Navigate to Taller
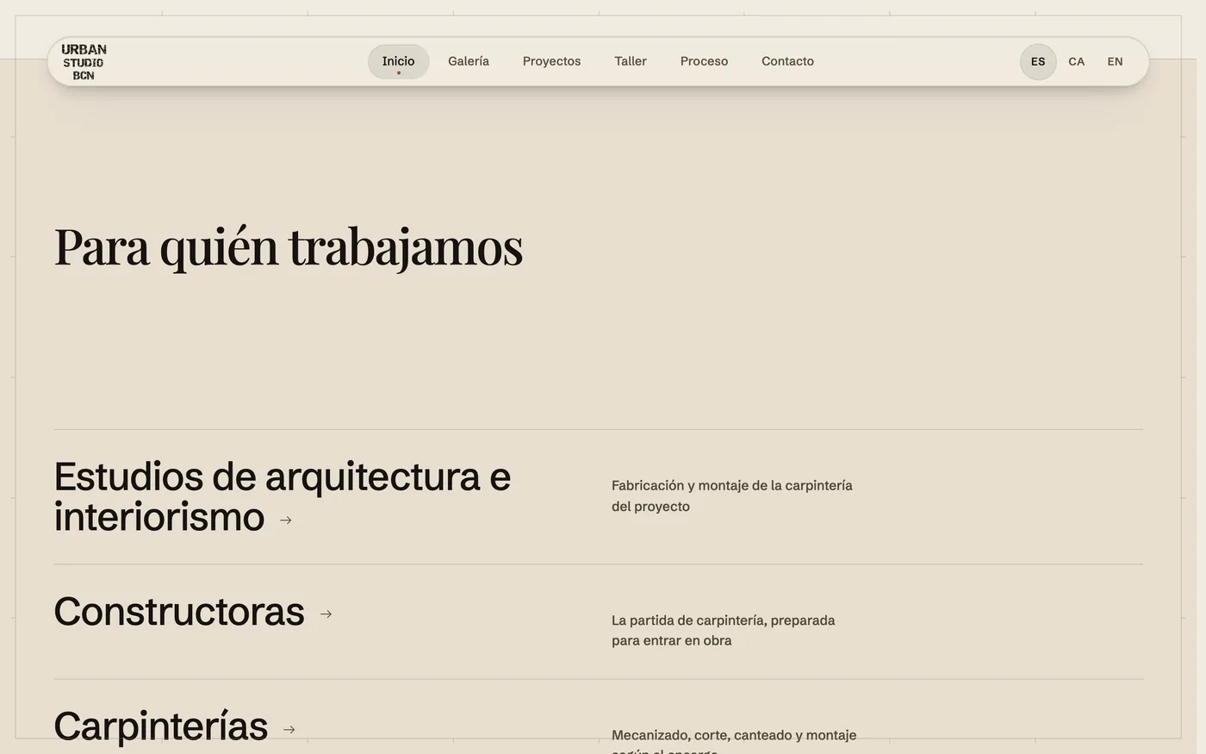 [631, 61]
